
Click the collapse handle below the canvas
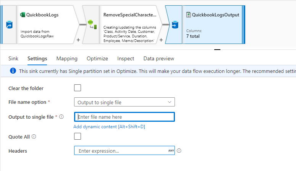[x=217, y=50]
